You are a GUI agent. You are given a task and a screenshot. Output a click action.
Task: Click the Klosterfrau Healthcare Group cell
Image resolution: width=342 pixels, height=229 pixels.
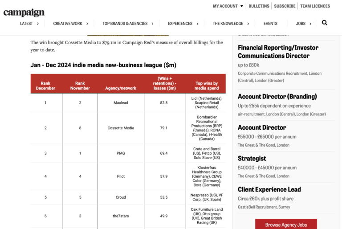pos(207,176)
